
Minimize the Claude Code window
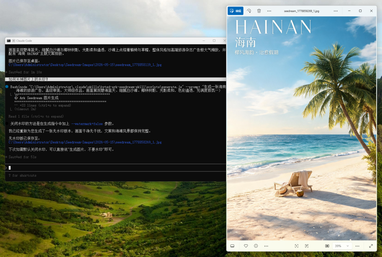(204, 41)
